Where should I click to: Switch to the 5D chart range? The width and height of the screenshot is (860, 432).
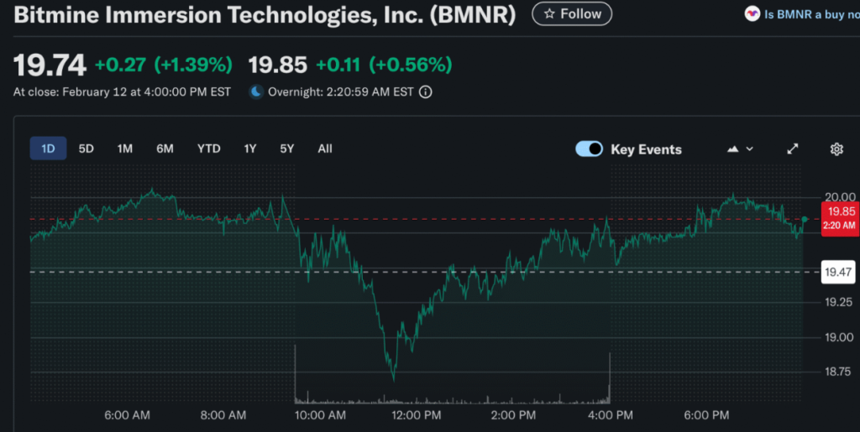[x=87, y=148]
